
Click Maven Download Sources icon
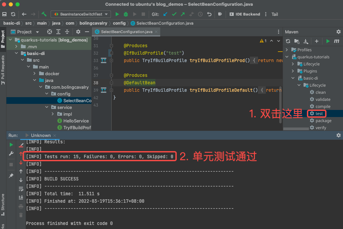point(306,41)
